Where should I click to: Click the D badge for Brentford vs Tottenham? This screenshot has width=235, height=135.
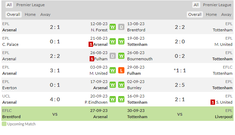pos(121,27)
